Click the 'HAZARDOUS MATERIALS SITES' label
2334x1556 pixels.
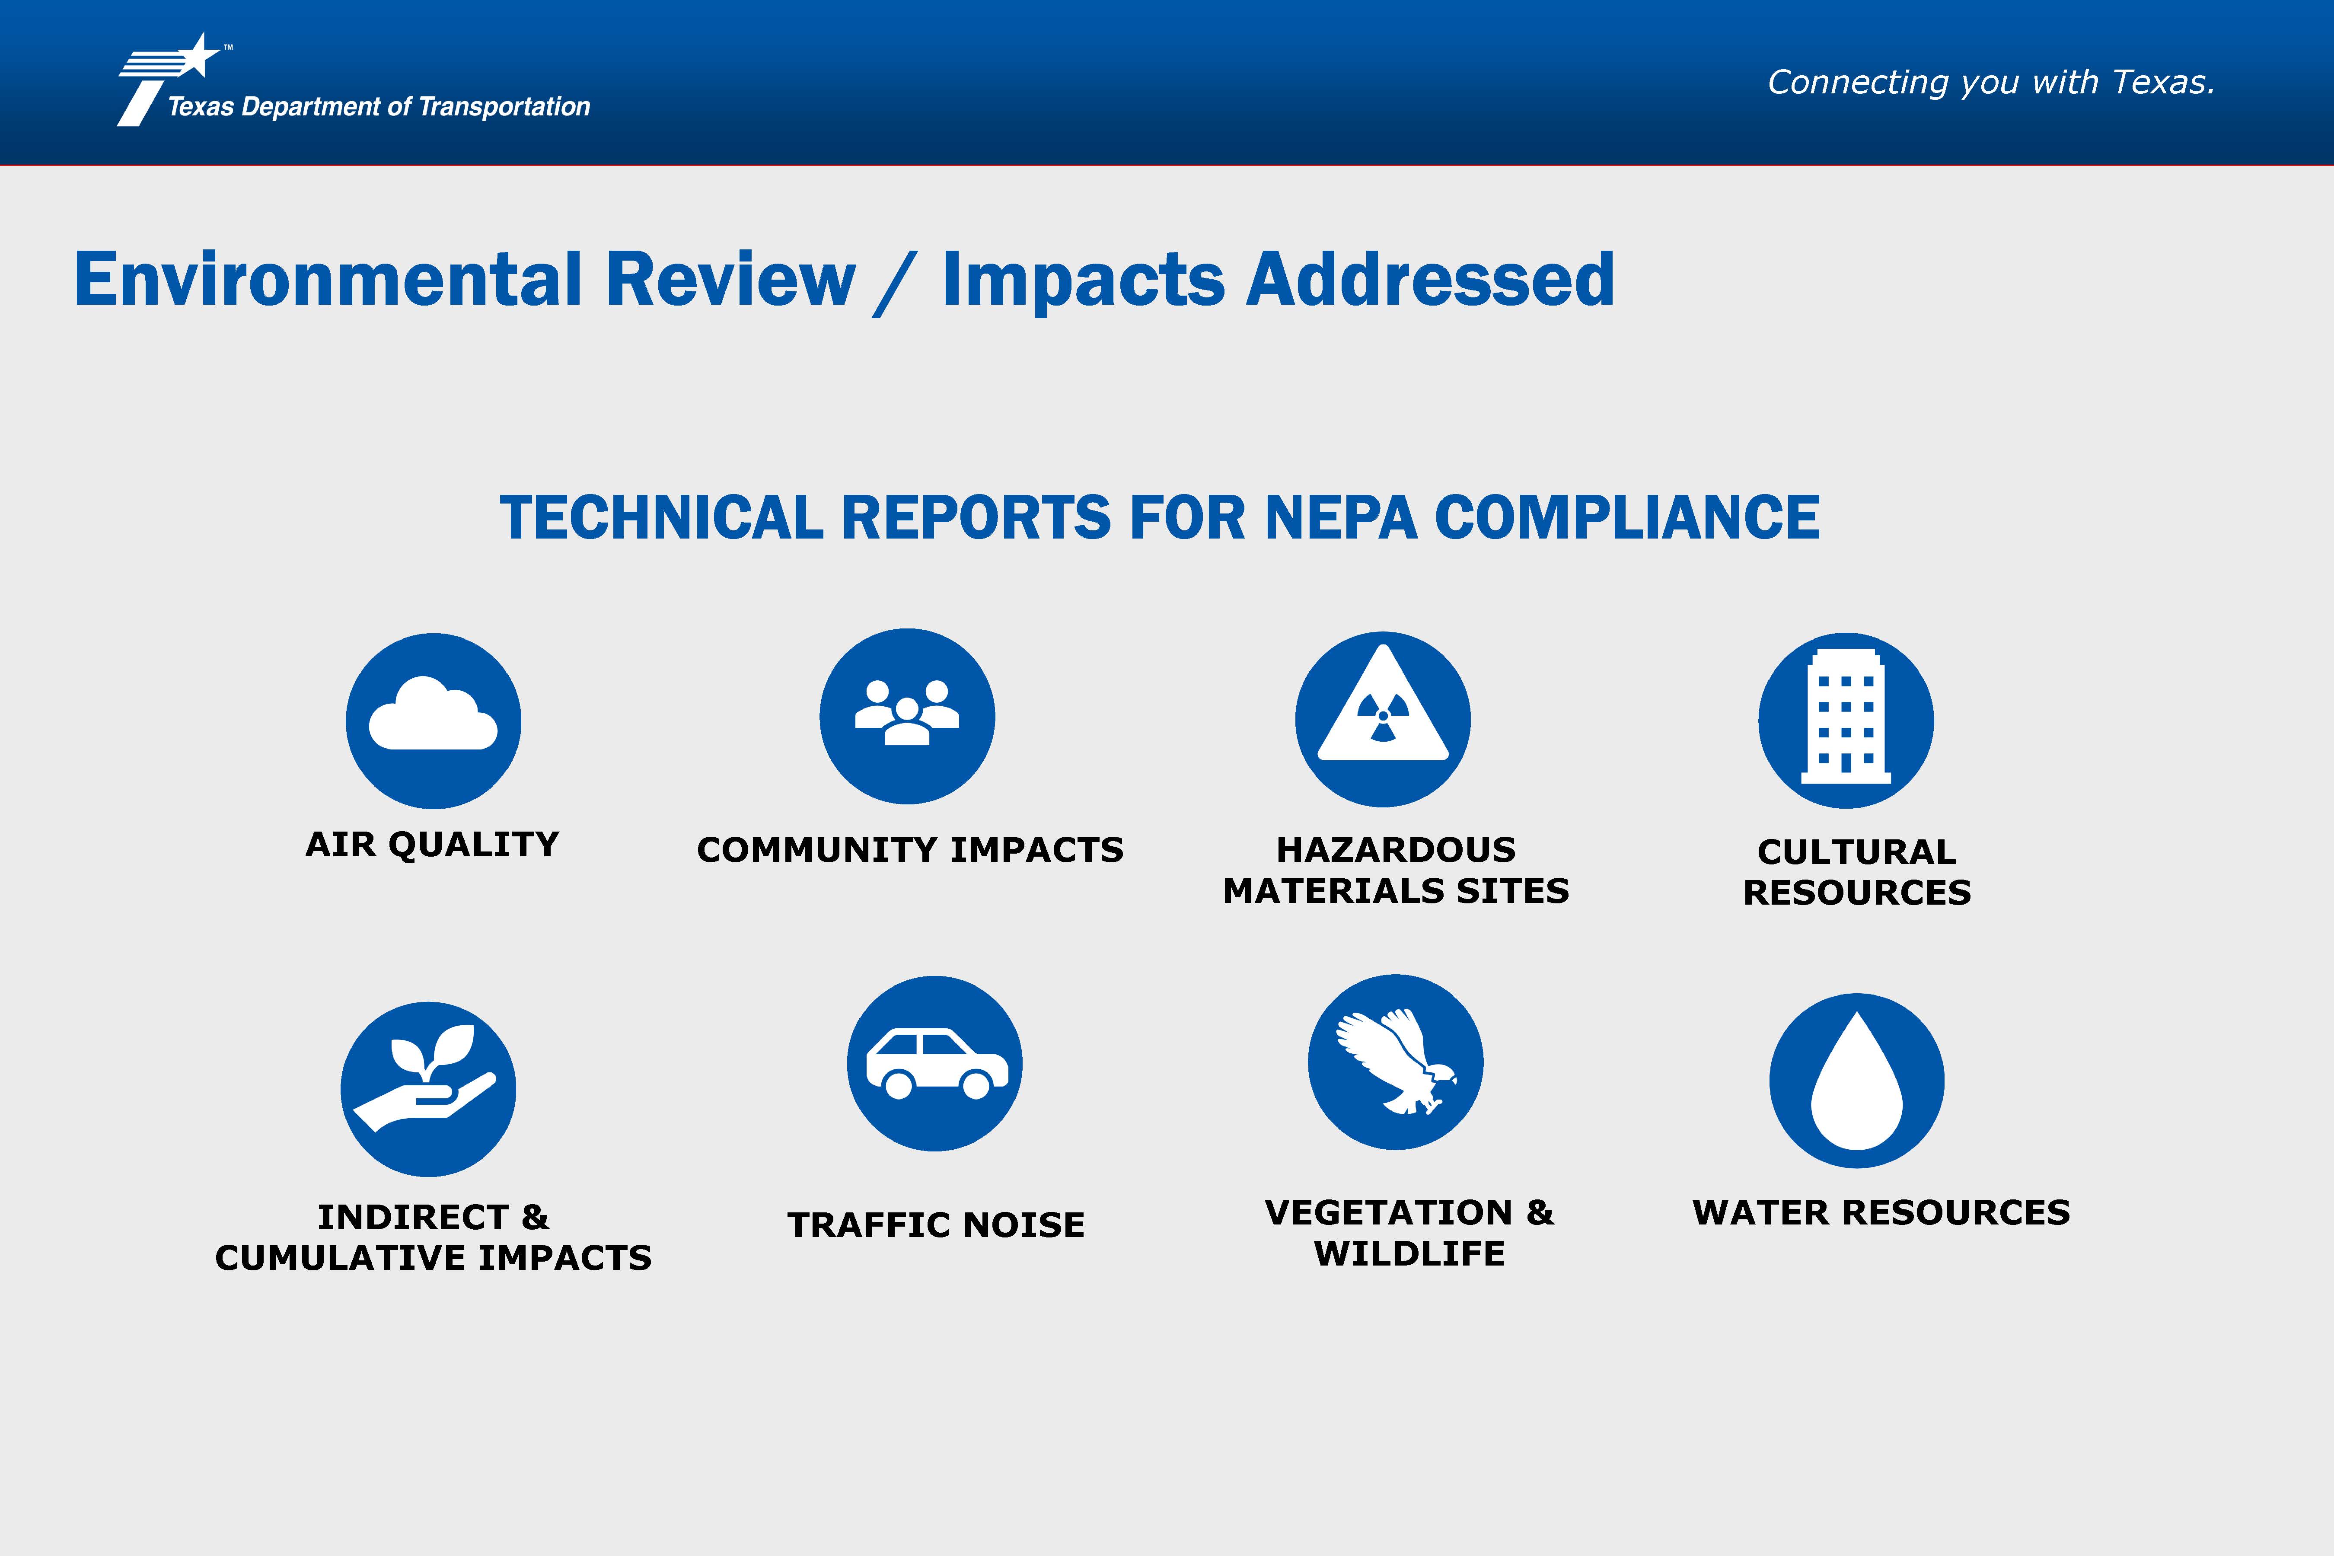point(1396,870)
